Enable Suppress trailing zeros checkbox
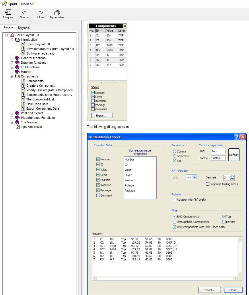 [208, 184]
